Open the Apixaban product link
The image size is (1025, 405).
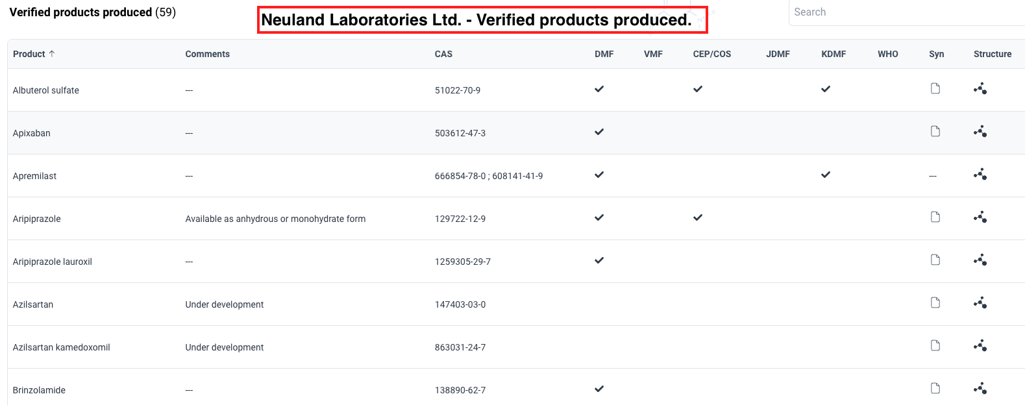click(32, 133)
